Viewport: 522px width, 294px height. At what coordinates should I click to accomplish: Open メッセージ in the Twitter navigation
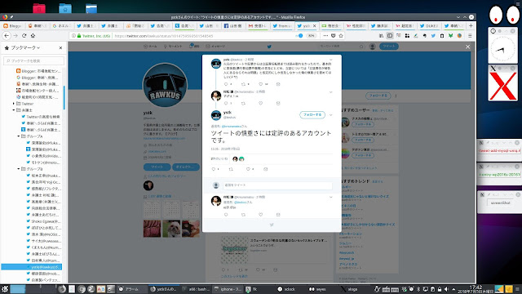215,47
